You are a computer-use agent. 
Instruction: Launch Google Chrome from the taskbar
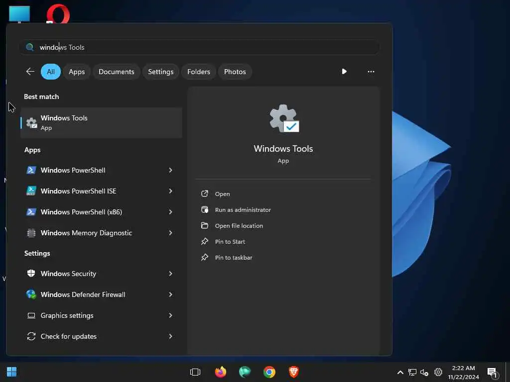pyautogui.click(x=269, y=372)
